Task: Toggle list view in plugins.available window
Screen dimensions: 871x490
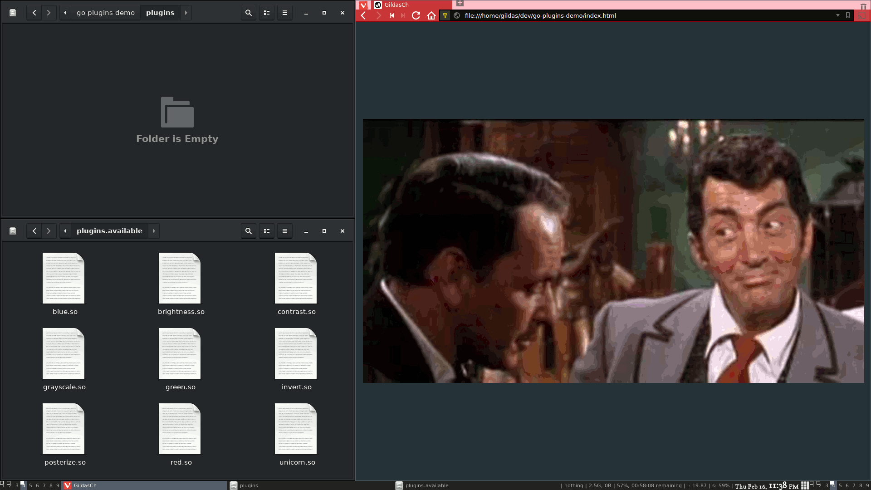Action: [267, 231]
